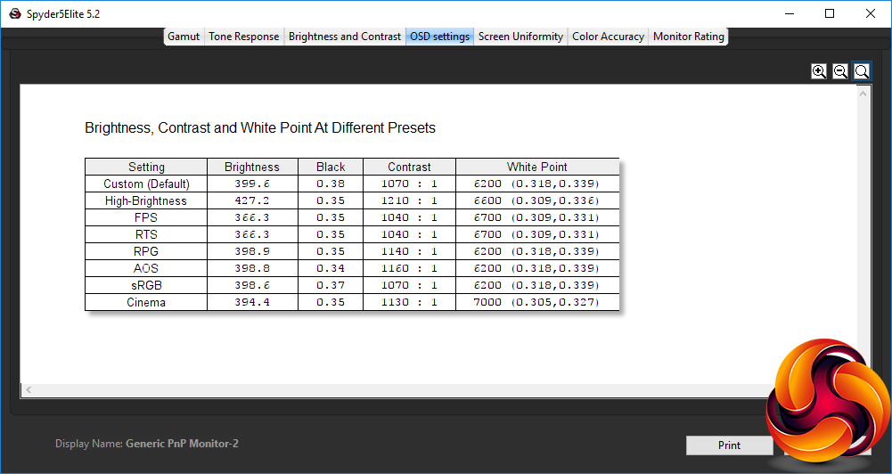Select the High-Brightness row label
Screen dimensions: 892x474
tap(146, 200)
